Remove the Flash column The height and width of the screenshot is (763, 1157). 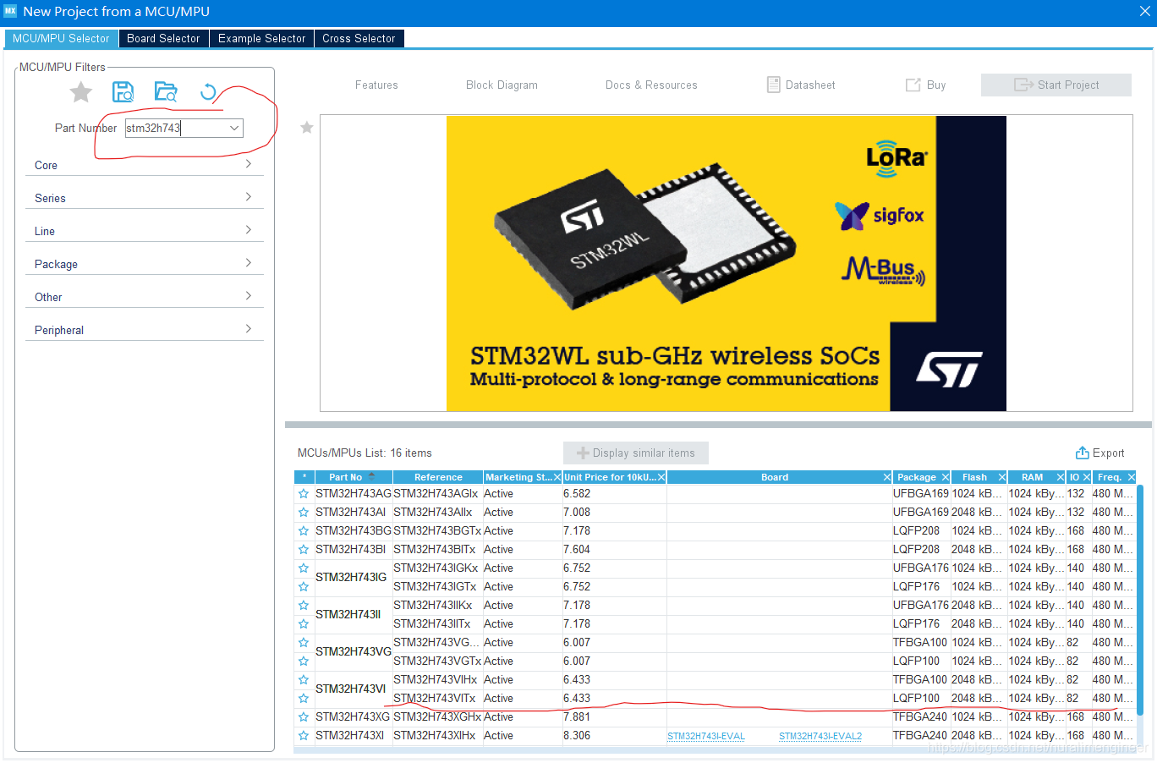click(1002, 477)
